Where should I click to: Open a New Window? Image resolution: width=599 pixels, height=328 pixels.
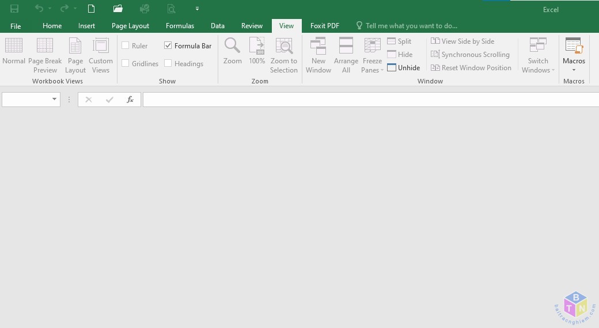[318, 56]
